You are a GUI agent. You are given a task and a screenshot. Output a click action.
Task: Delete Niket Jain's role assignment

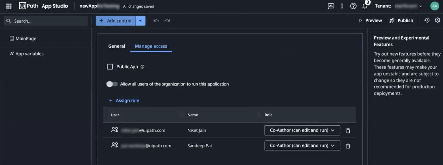click(348, 131)
